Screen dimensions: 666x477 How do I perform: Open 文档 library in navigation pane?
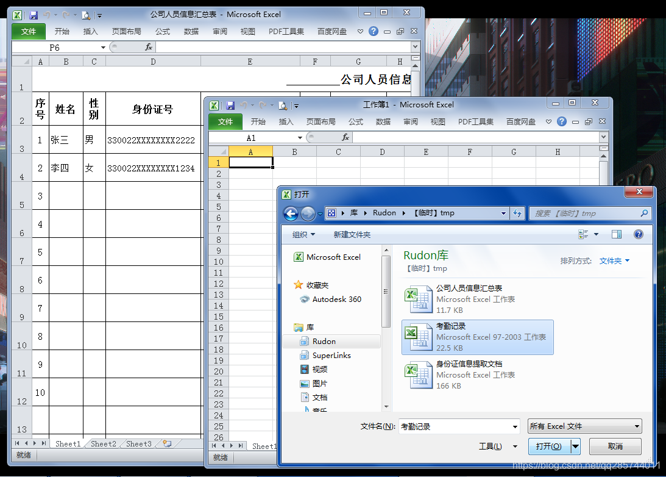(319, 398)
